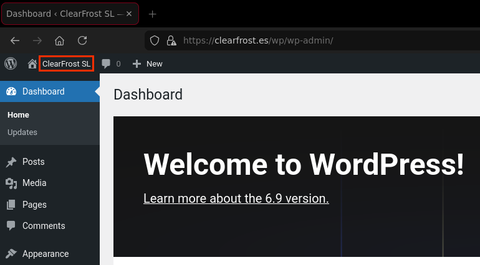Screen dimensions: 480x265
Task: Open Comments in the sidebar
Action: coord(44,226)
